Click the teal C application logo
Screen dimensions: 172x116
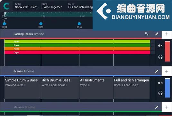click(x=6, y=6)
